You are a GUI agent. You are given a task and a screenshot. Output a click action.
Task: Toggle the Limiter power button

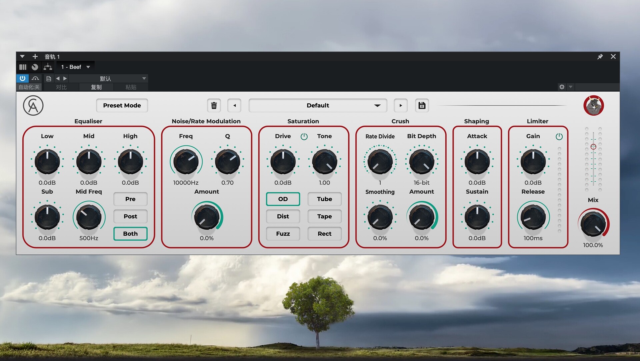pos(559,136)
